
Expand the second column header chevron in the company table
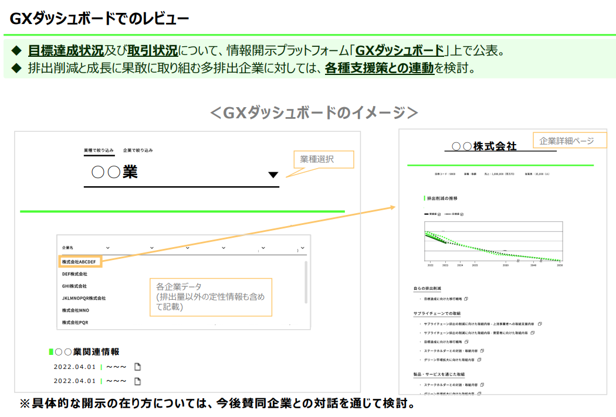152,248
